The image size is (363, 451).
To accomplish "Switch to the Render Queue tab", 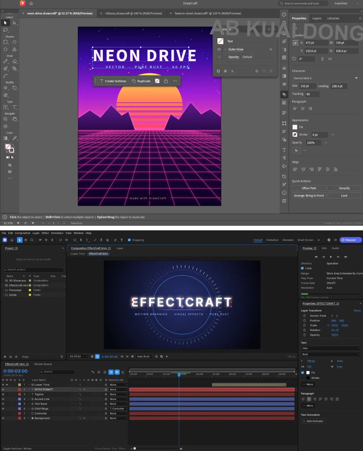I will pos(43,364).
